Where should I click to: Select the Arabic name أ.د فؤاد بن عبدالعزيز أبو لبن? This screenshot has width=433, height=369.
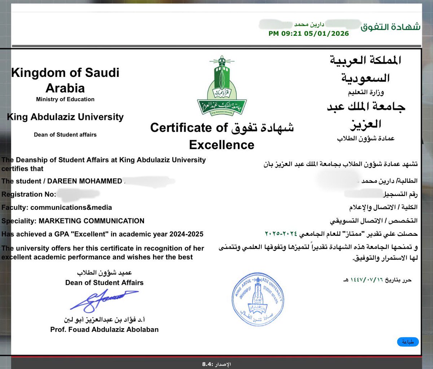click(104, 320)
